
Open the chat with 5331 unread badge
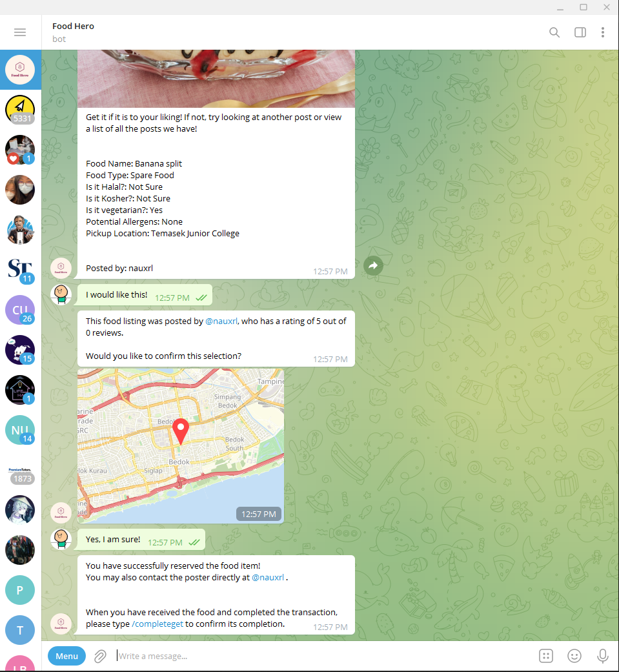click(x=20, y=110)
